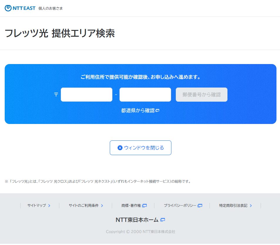Viewport: 280px width, 245px height.
Task: Click new-window icon next to 商標・著作権
Action: point(144,206)
